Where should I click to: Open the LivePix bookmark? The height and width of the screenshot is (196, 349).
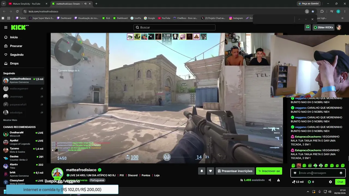point(136,18)
